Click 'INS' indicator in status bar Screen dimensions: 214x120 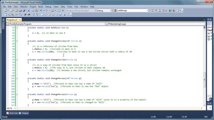pyautogui.click(x=206, y=117)
